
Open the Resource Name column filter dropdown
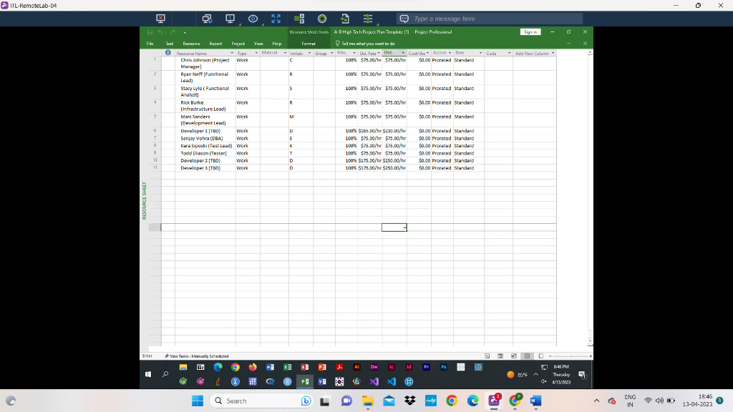[232, 53]
